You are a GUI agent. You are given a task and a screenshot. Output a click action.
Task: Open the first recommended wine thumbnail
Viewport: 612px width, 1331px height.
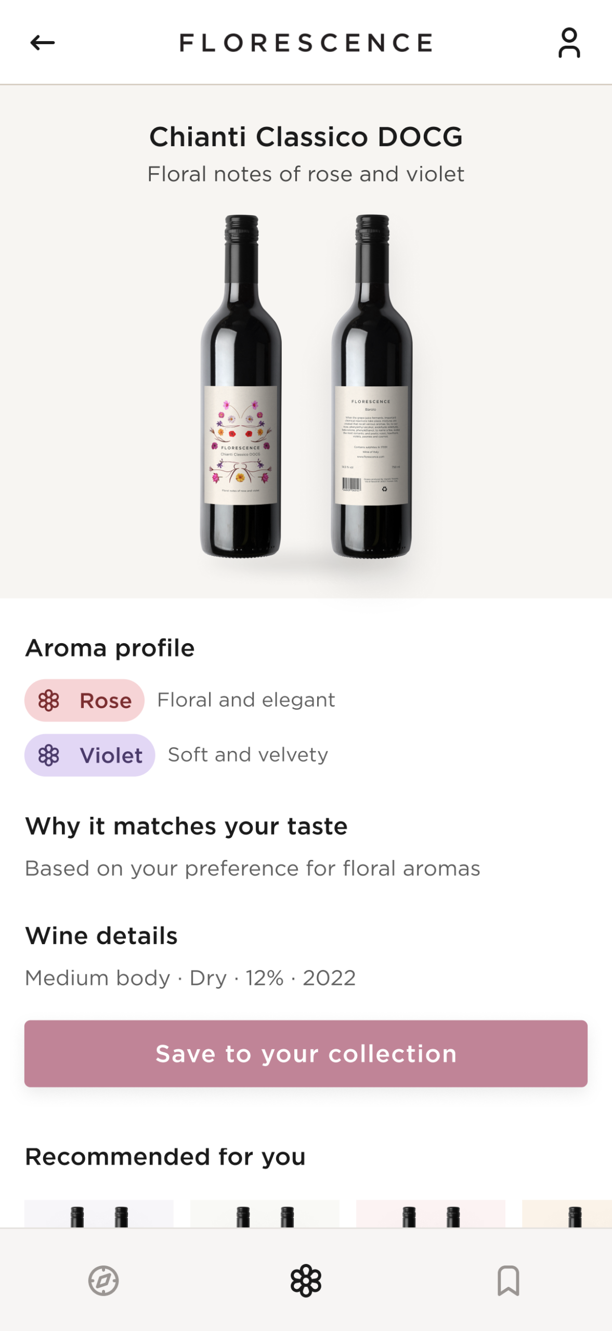99,1213
